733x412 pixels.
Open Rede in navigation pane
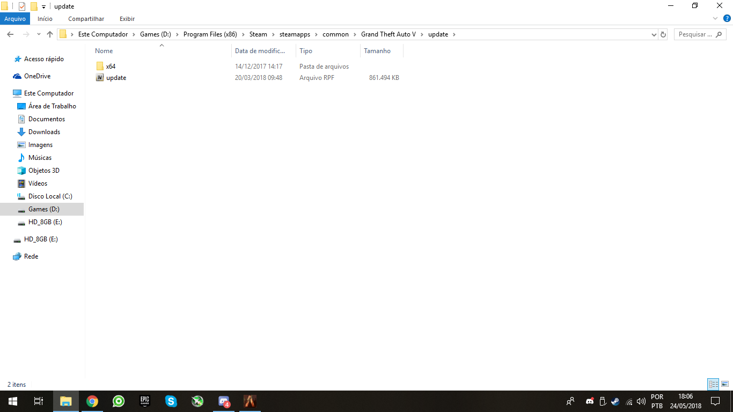[31, 256]
